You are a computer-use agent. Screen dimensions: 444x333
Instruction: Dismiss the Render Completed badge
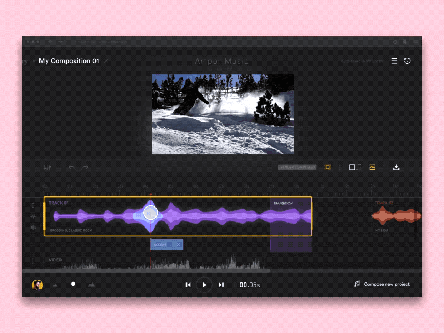tap(296, 167)
